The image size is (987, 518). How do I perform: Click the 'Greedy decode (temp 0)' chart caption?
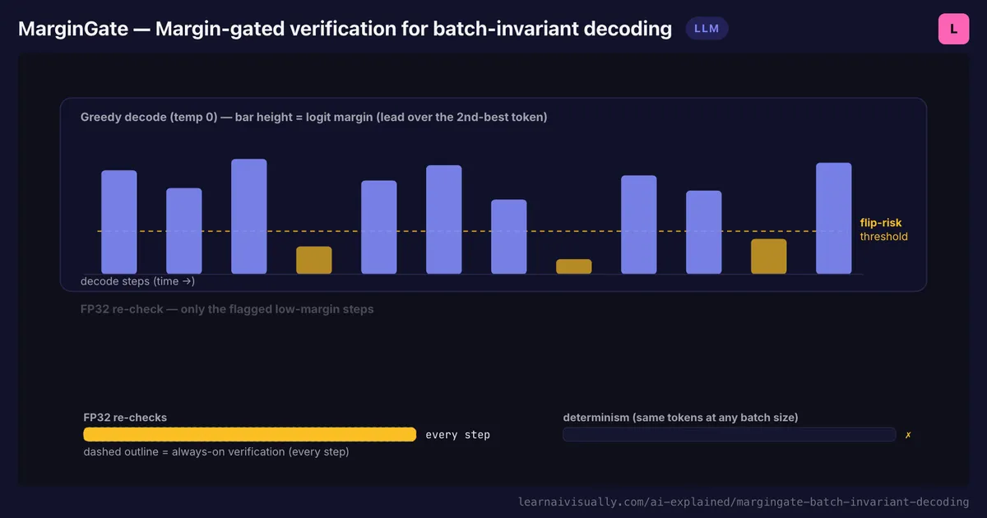[314, 118]
